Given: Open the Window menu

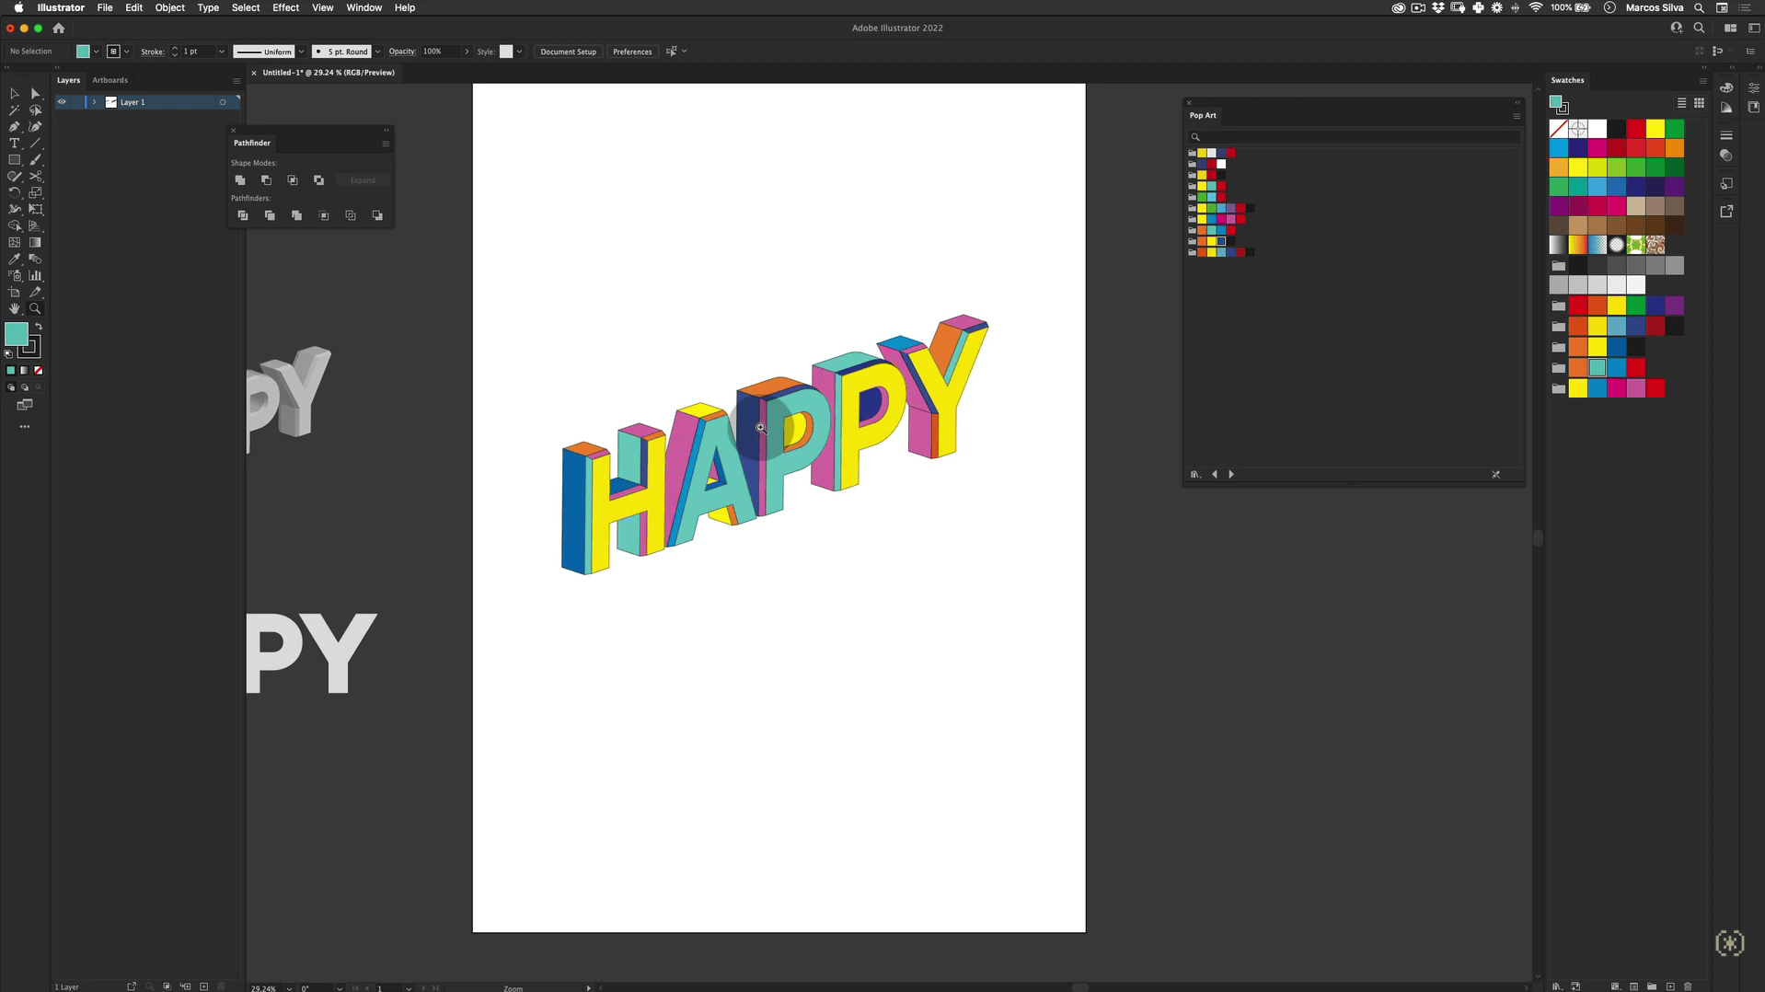Looking at the screenshot, I should [x=363, y=7].
